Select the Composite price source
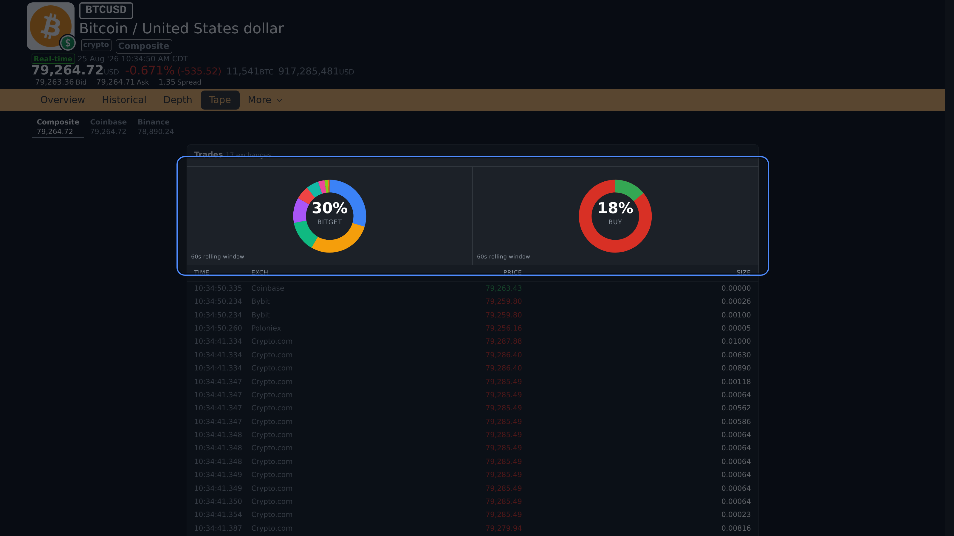Image resolution: width=954 pixels, height=536 pixels. [58, 127]
